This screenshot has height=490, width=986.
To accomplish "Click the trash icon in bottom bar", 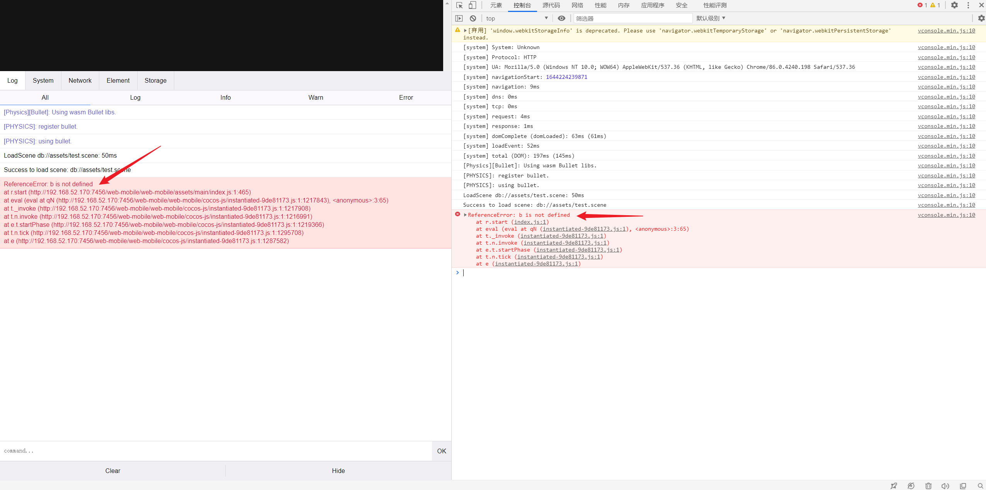I will point(928,486).
